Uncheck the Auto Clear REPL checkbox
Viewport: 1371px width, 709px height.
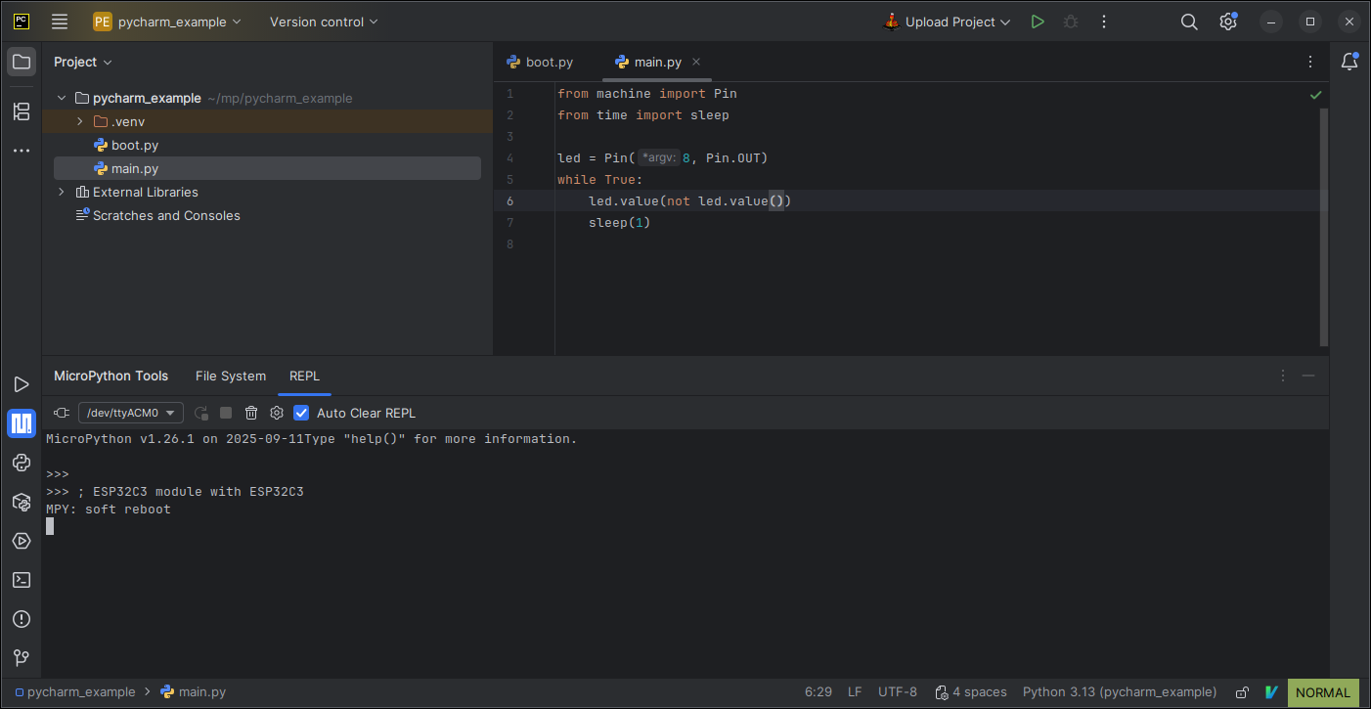(301, 412)
